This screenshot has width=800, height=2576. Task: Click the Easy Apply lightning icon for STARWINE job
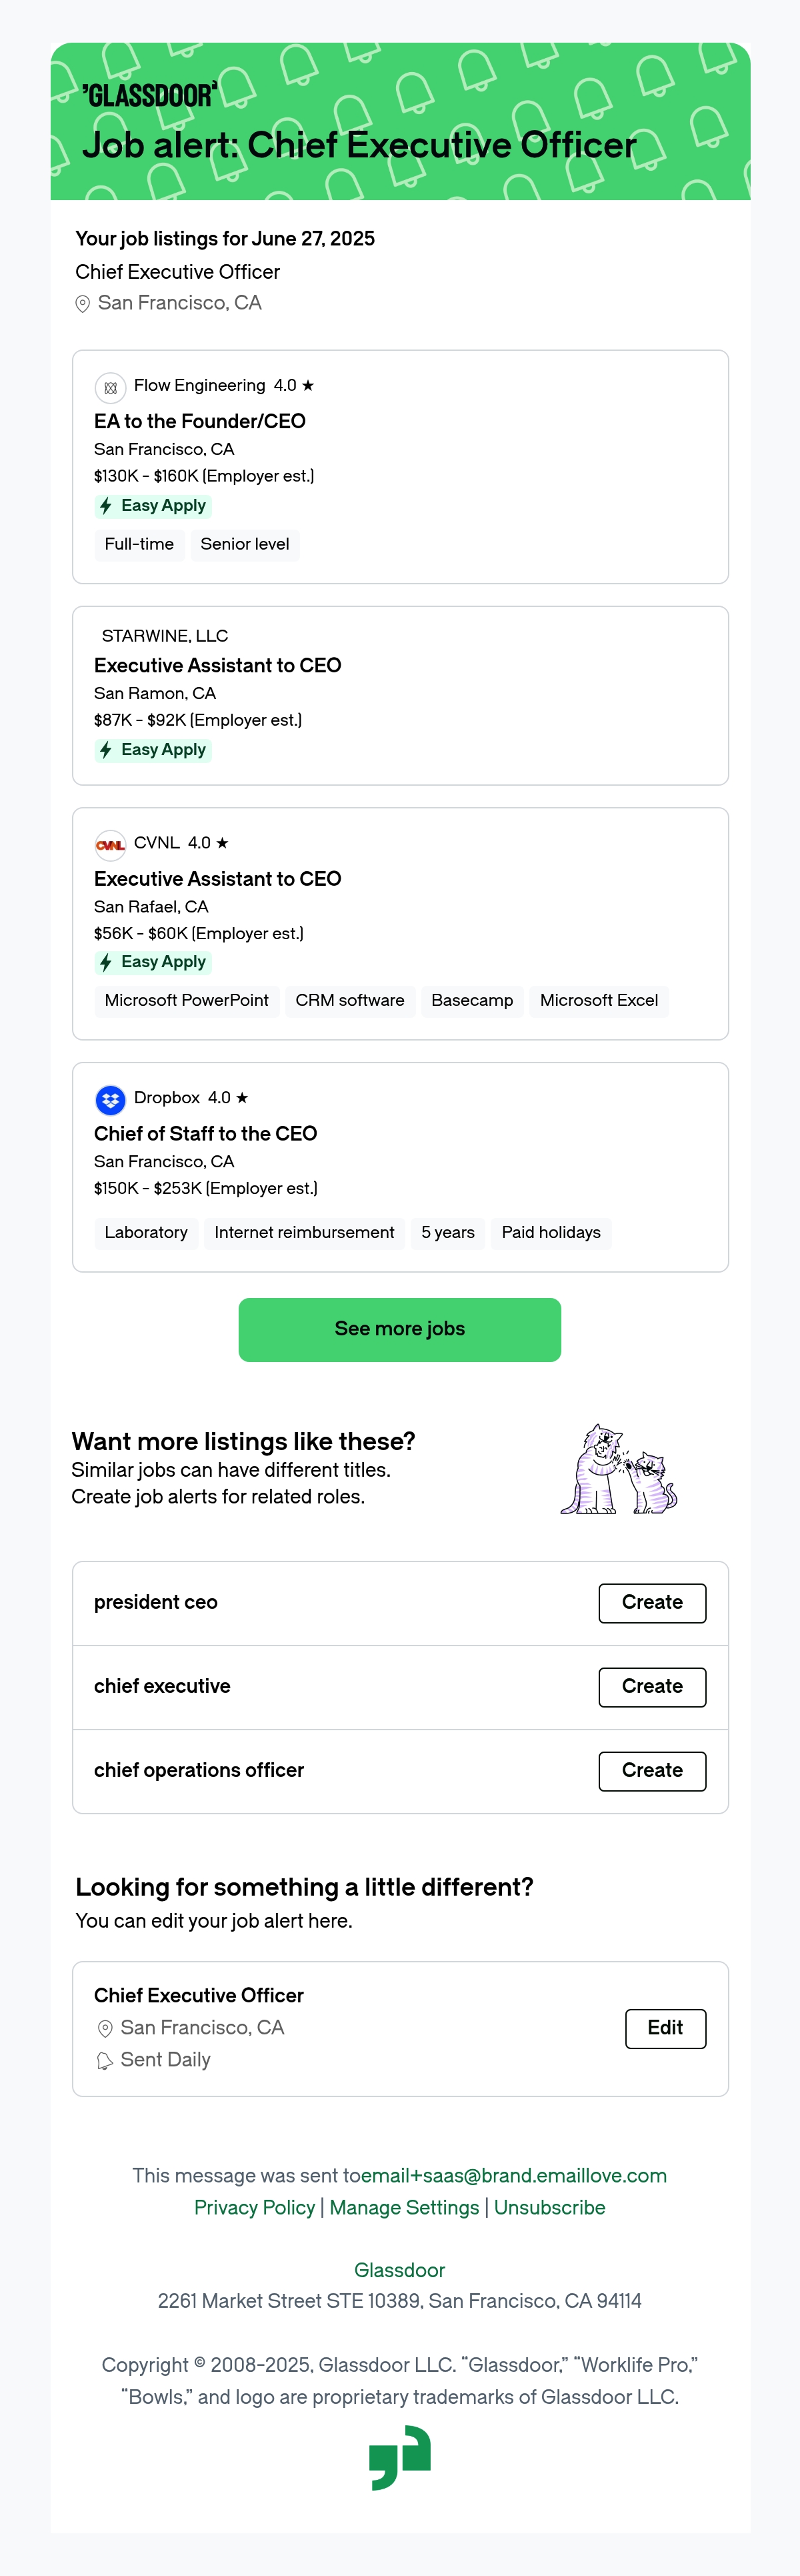106,750
